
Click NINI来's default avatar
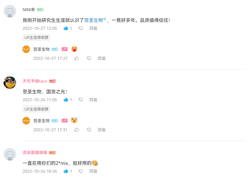(x=10, y=11)
